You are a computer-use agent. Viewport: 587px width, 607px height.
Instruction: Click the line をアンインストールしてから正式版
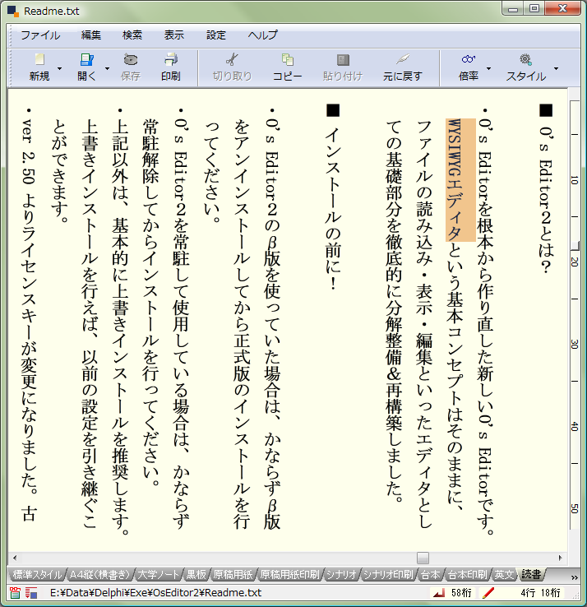(242, 324)
